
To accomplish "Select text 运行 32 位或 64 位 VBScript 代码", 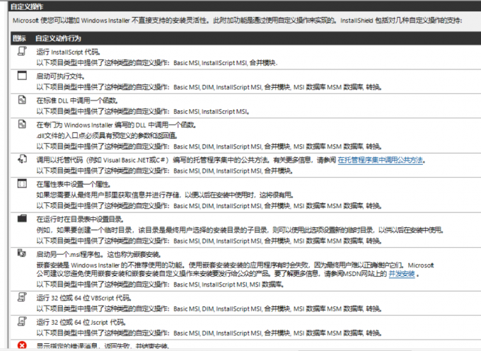I will 83,298.
